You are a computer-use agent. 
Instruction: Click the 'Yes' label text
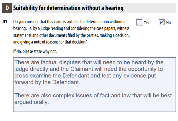point(146,22)
